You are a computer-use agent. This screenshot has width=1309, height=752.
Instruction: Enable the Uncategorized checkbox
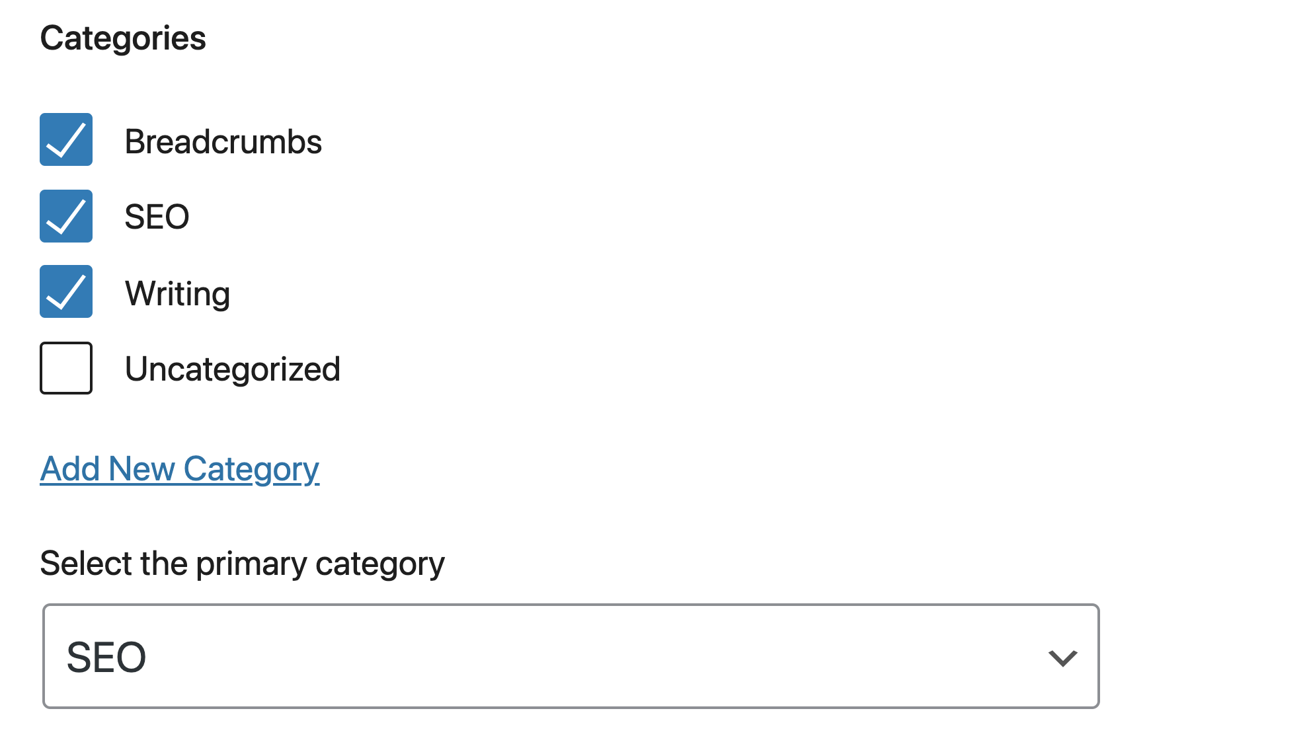(x=66, y=368)
